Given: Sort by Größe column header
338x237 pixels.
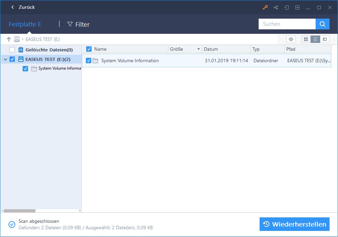Looking at the screenshot, I should tap(176, 49).
